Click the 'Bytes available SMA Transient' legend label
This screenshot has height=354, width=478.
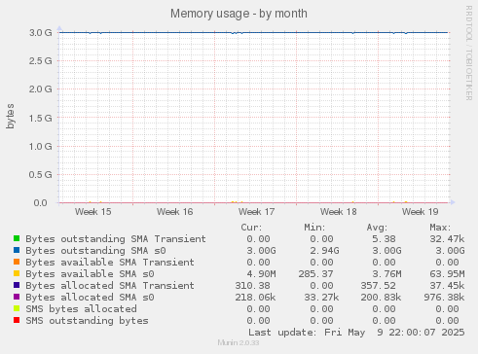click(x=110, y=263)
